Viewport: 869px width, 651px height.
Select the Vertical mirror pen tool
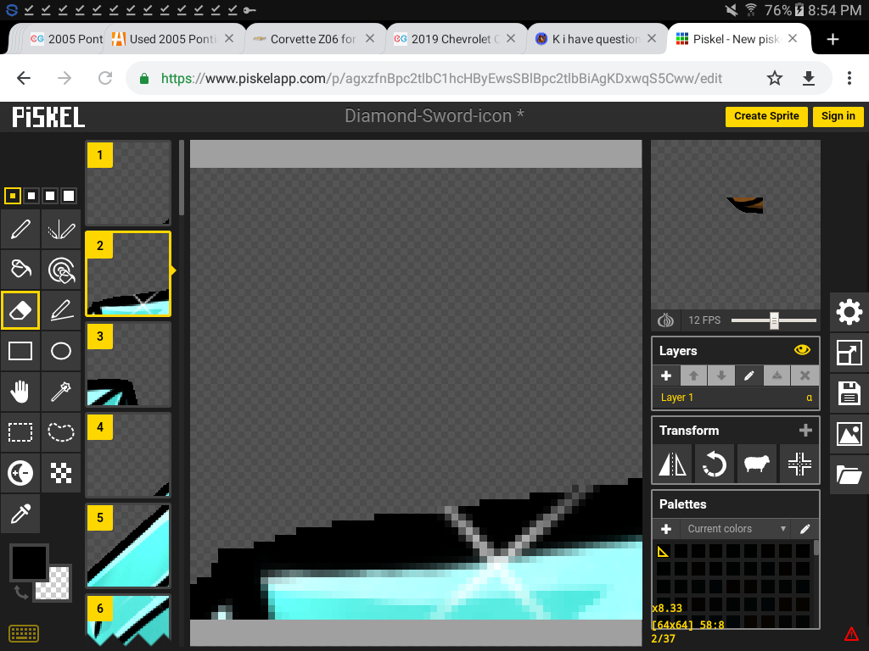tap(61, 229)
